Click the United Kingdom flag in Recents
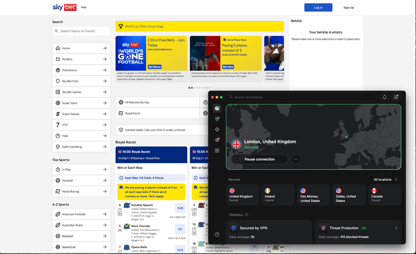Viewport: 416px width, 254px height. pyautogui.click(x=232, y=191)
